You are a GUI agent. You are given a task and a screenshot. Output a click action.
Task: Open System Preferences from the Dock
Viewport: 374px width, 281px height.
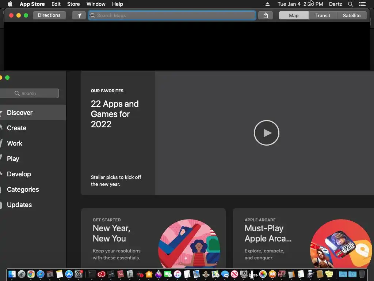click(79, 274)
